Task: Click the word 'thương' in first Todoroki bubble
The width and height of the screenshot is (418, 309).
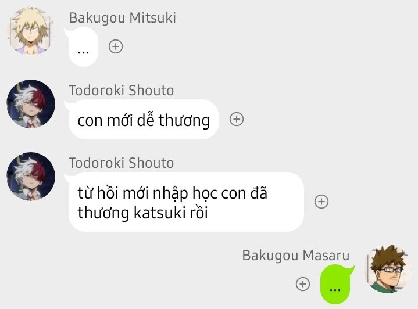Action: coord(184,120)
